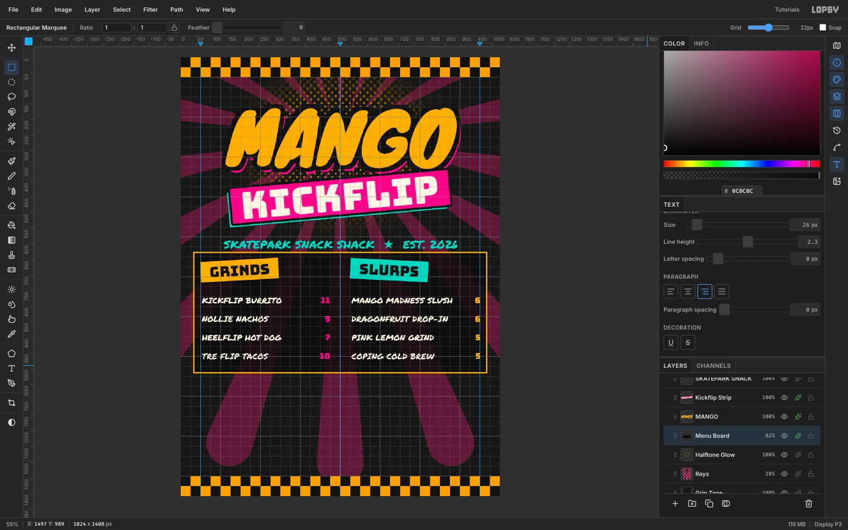Viewport: 848px width, 530px height.
Task: Hide the MANGO layer
Action: (784, 417)
